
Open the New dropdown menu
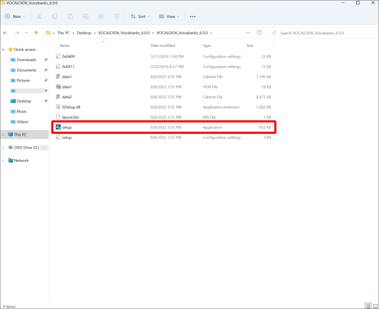tap(17, 16)
